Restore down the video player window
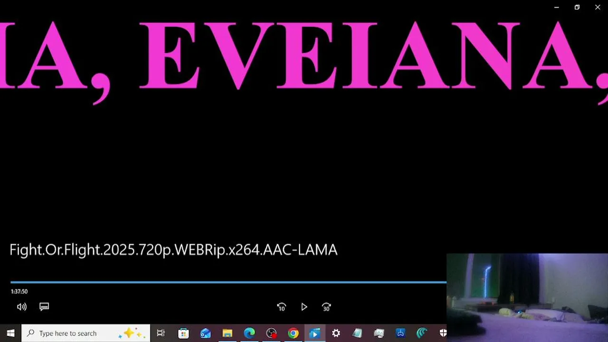 pos(577,7)
